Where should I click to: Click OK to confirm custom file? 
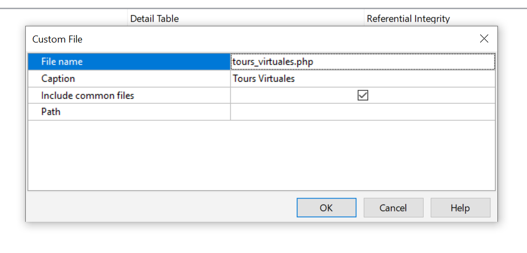click(326, 208)
